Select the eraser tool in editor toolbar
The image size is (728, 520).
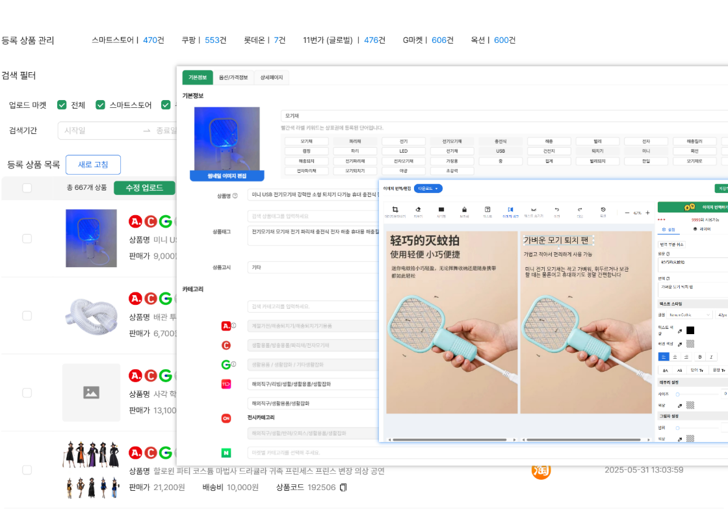point(418,210)
